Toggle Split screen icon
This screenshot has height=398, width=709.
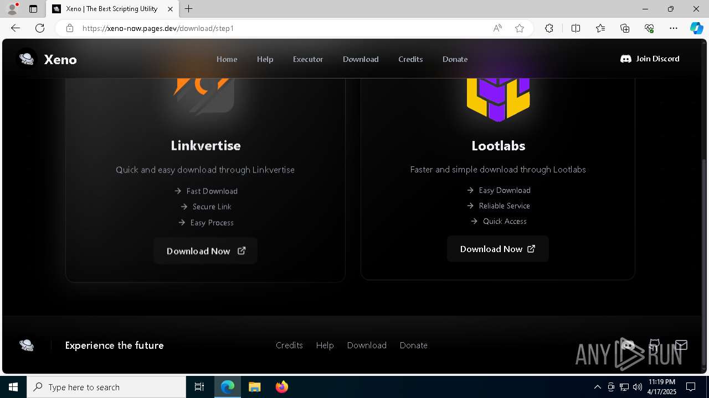[x=576, y=28]
